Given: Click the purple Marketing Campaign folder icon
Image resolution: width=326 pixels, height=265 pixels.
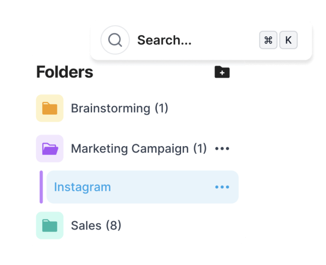Looking at the screenshot, I should point(50,149).
